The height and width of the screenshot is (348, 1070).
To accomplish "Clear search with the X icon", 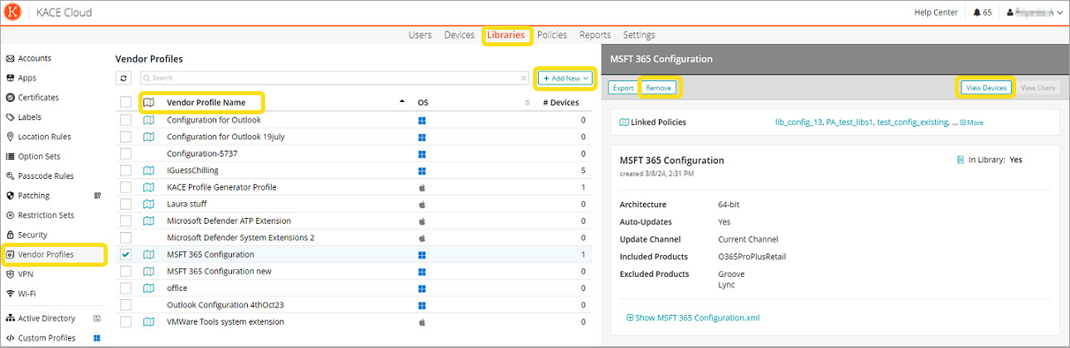I will (x=523, y=78).
